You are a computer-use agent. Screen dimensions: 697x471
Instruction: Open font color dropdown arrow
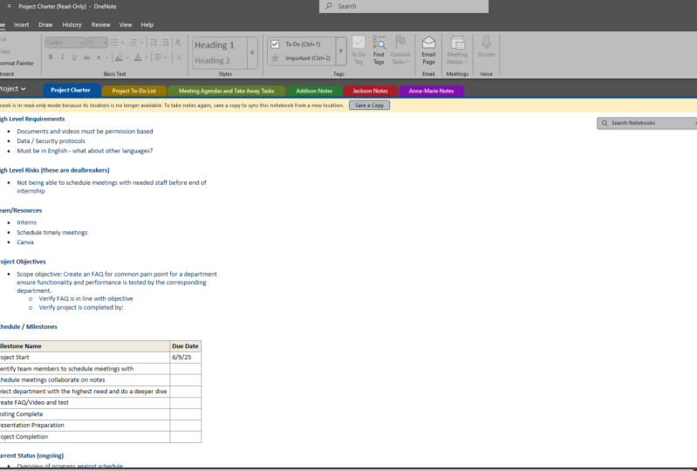pos(147,58)
